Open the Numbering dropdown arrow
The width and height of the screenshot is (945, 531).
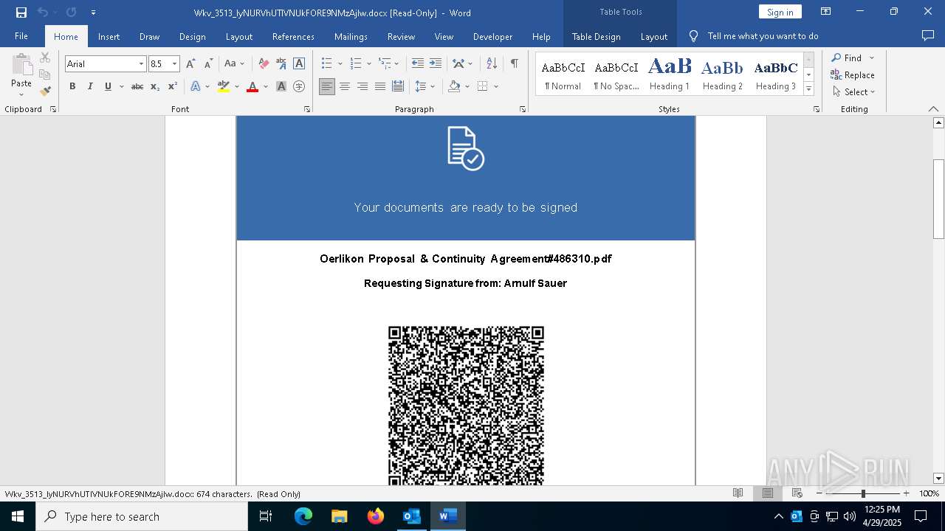368,64
